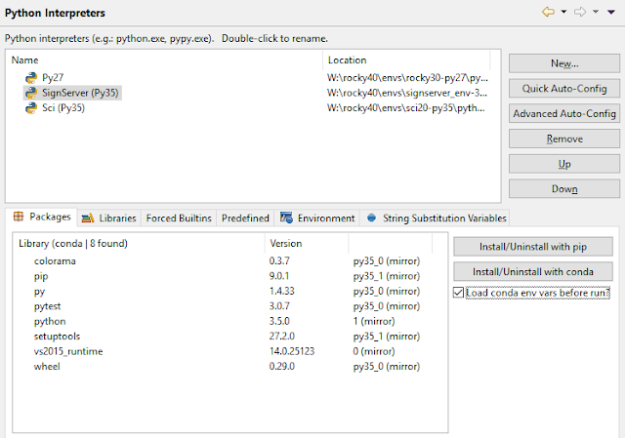Open String Substitution Variables tab
This screenshot has height=438, width=625.
click(x=436, y=218)
